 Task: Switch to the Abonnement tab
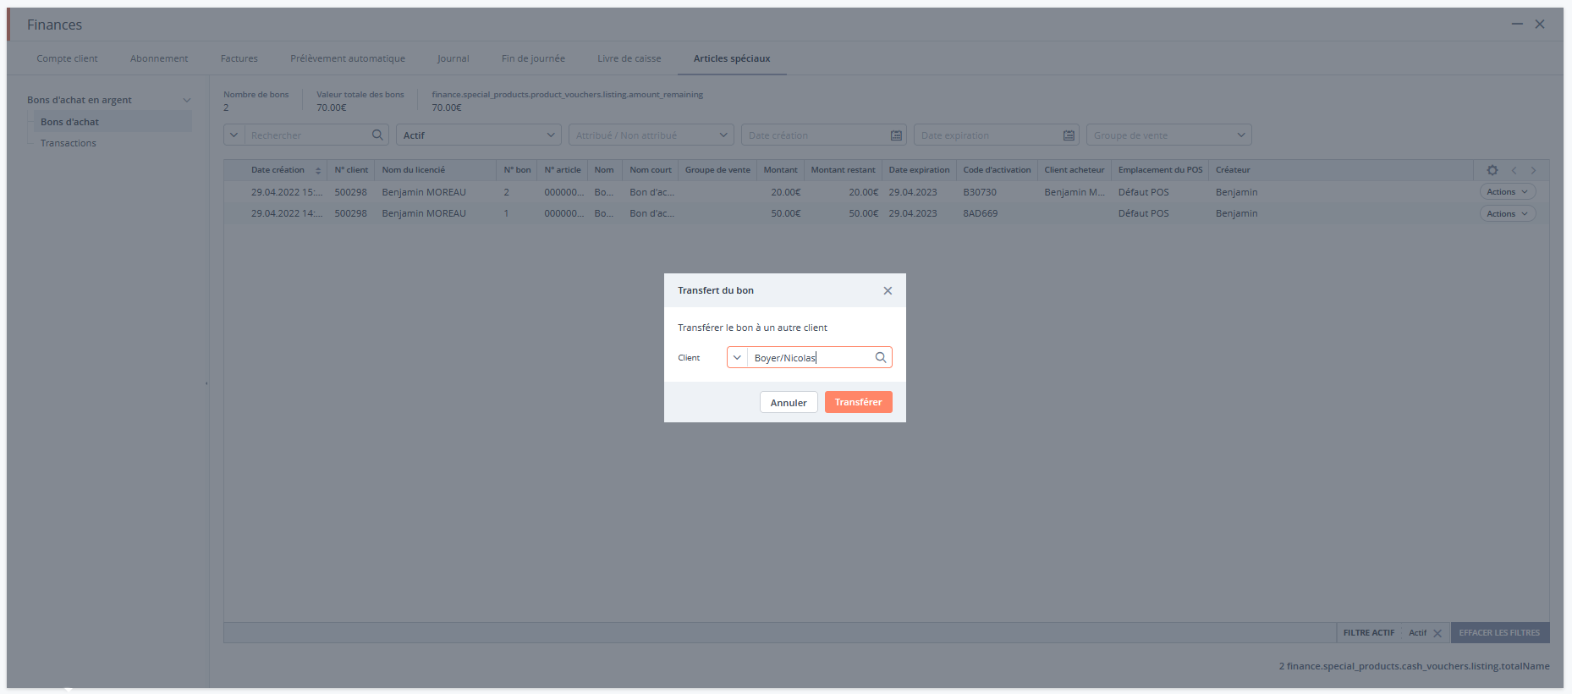[x=159, y=58]
